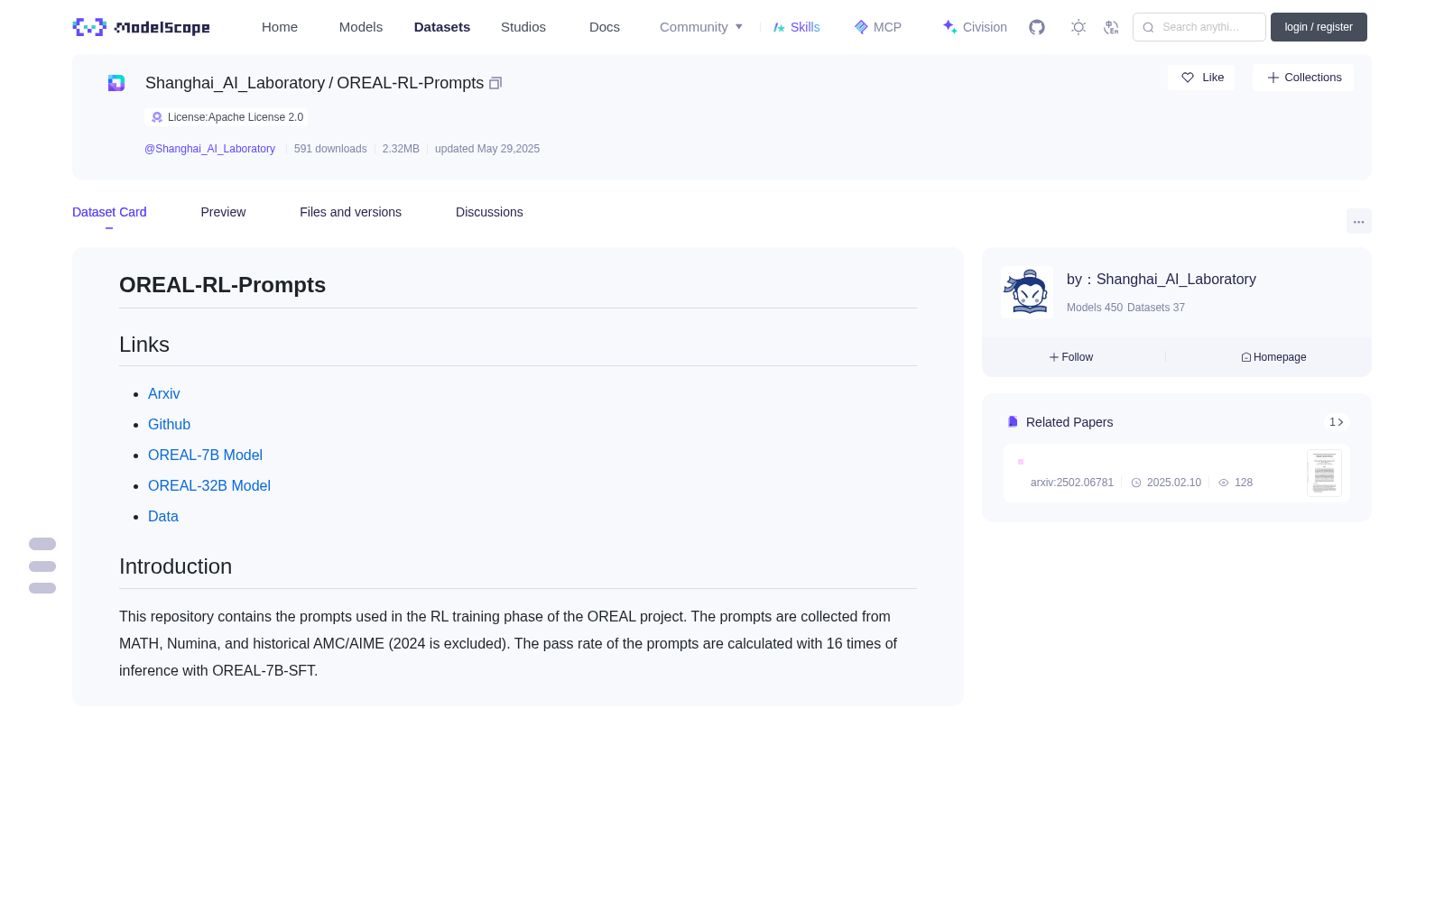Open the @Shanghai_AI_Laboratory owner link
This screenshot has width=1444, height=902.
tap(209, 149)
